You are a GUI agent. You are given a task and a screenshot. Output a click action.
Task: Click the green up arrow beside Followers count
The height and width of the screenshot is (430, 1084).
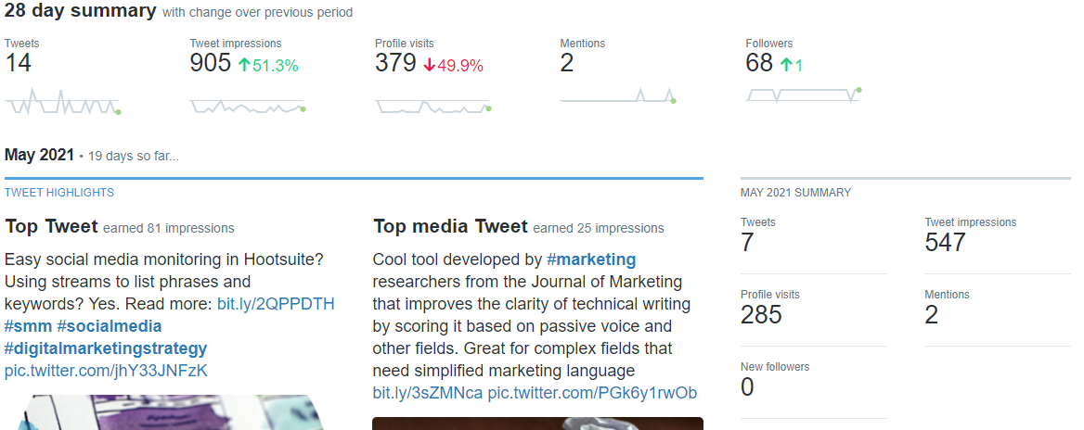(x=786, y=65)
